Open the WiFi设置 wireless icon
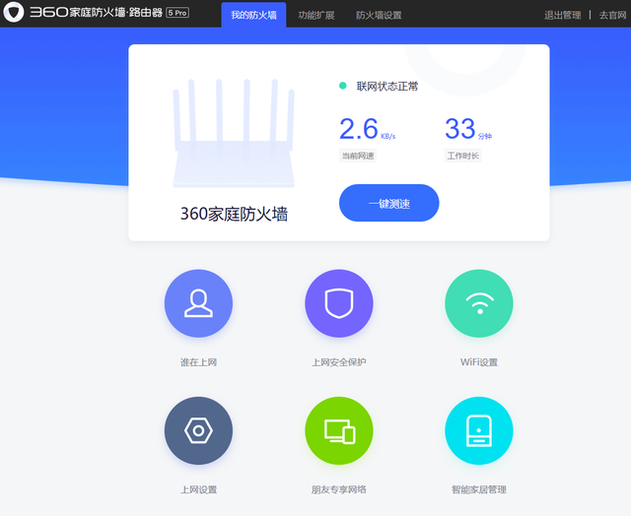Image resolution: width=631 pixels, height=516 pixels. click(x=479, y=303)
